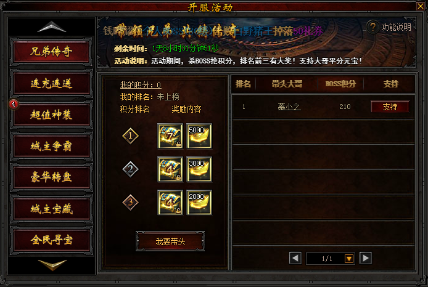
Task: Close the 开服活动 window
Action: coord(421,6)
